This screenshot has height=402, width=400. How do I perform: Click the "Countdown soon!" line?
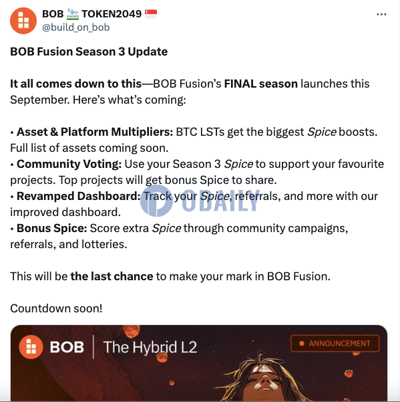click(56, 308)
